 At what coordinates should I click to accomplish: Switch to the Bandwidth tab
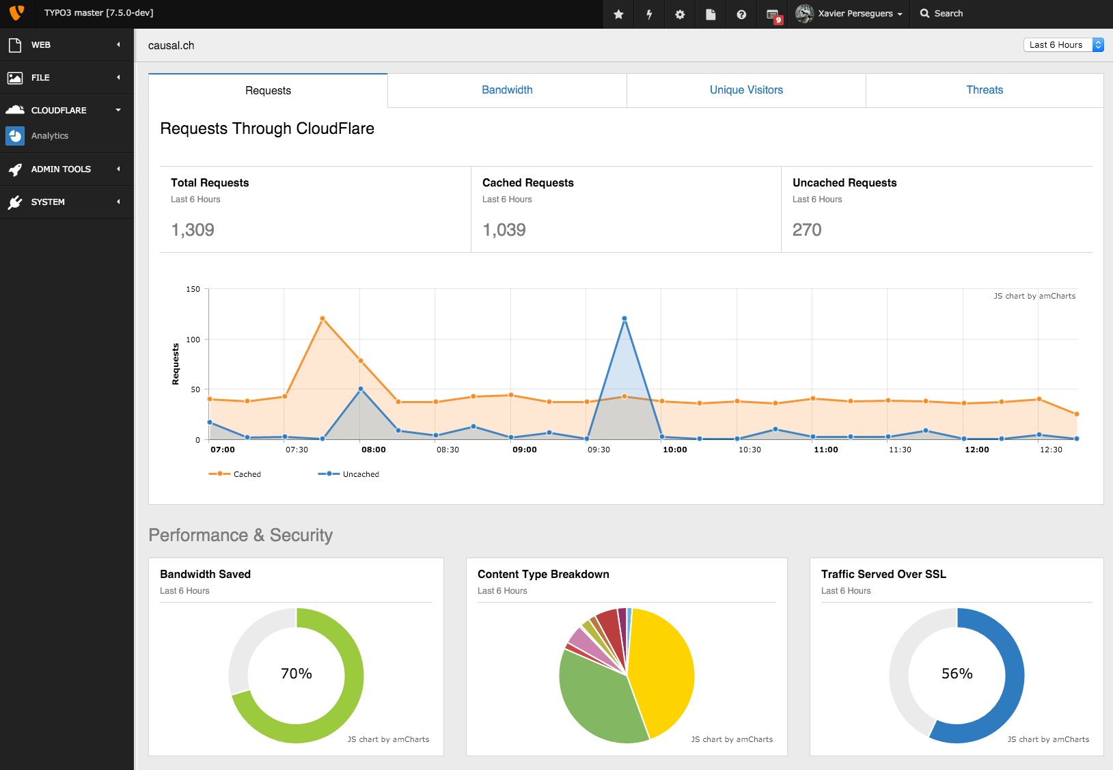point(506,90)
